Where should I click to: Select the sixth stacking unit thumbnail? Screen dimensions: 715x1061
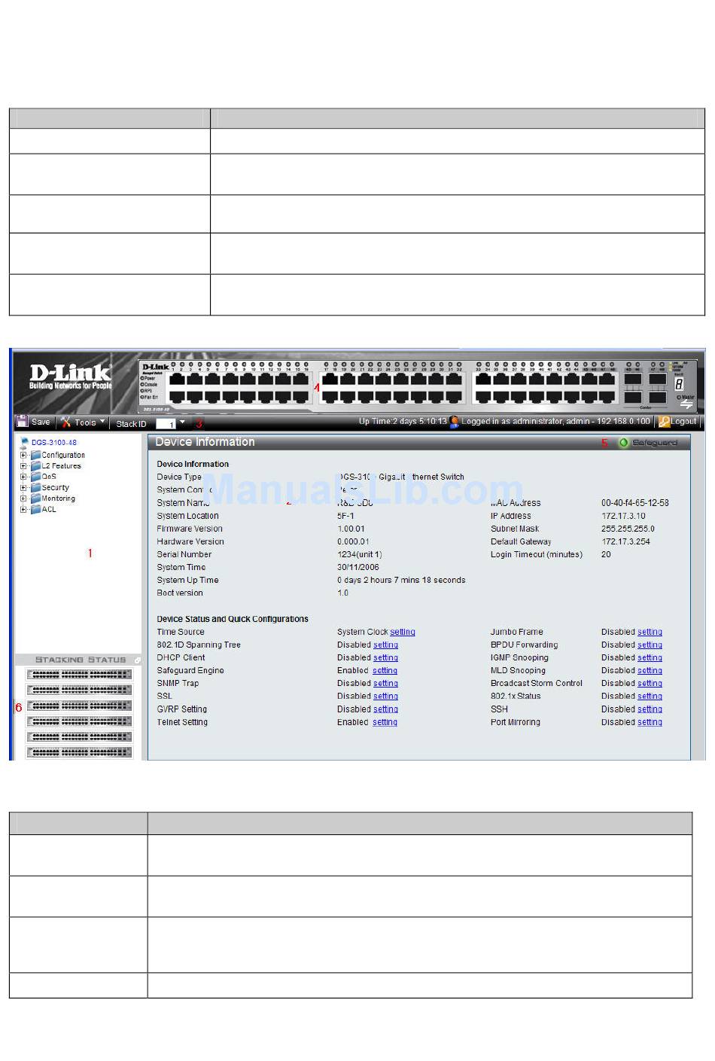[79, 752]
